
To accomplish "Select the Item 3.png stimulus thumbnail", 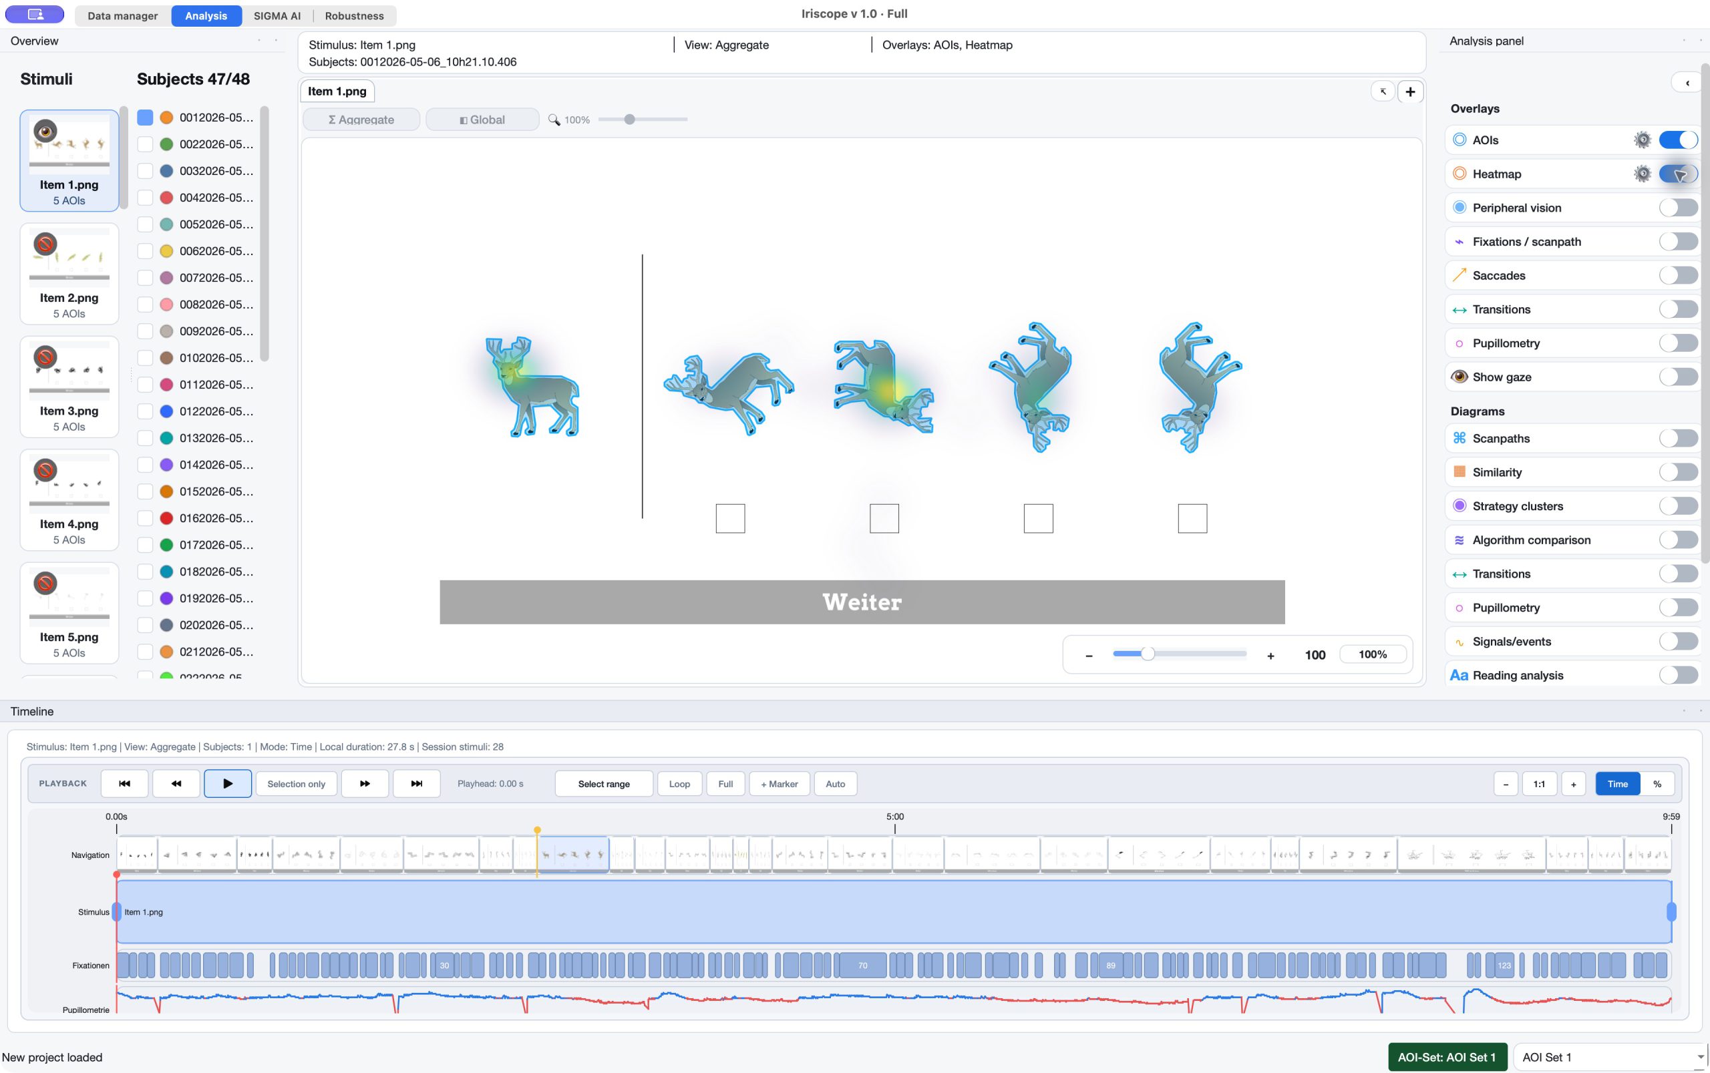I will pos(69,386).
